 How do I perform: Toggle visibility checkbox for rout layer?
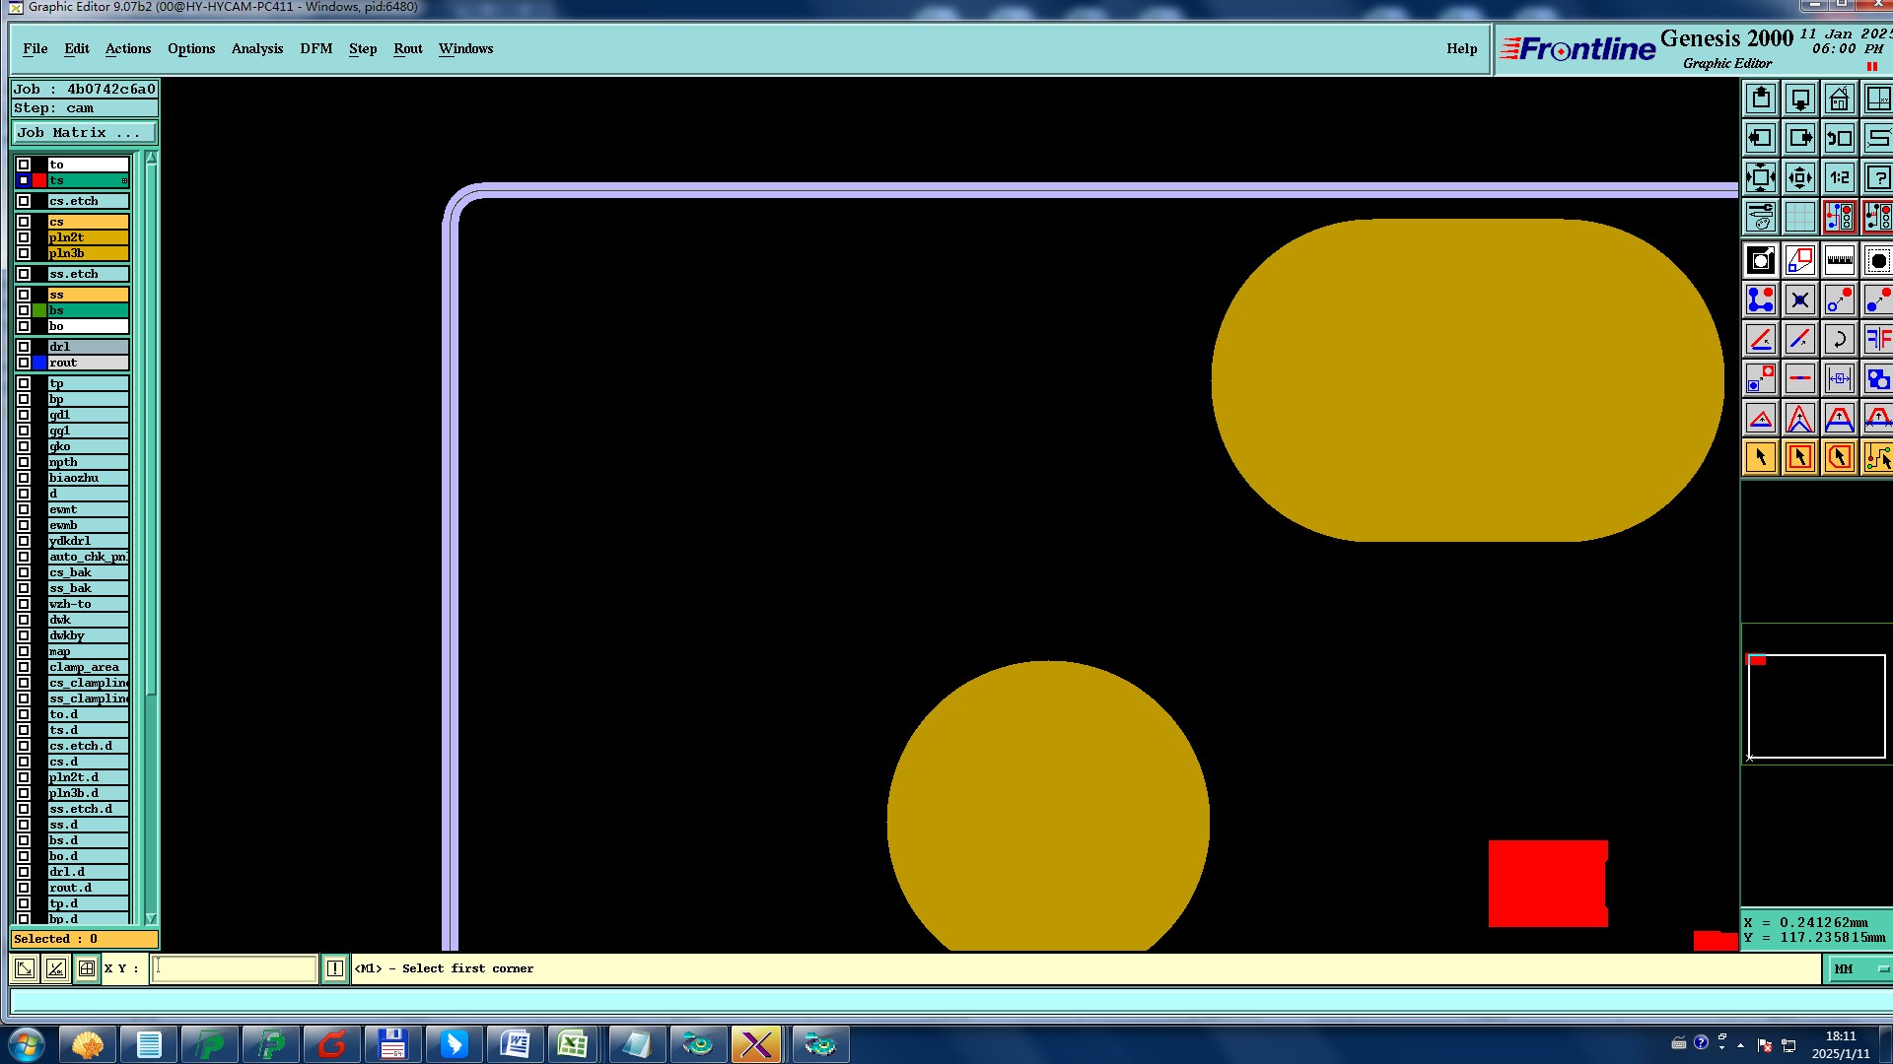pos(24,363)
